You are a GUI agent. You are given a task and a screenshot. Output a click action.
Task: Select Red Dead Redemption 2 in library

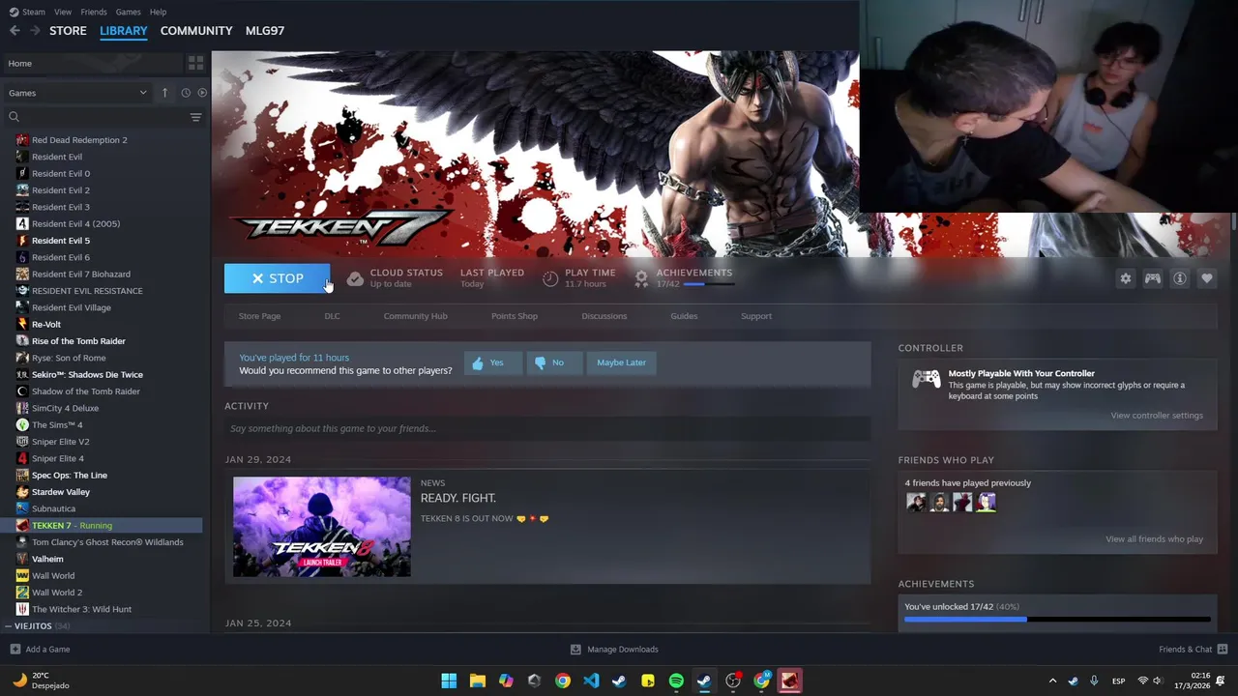coord(79,140)
